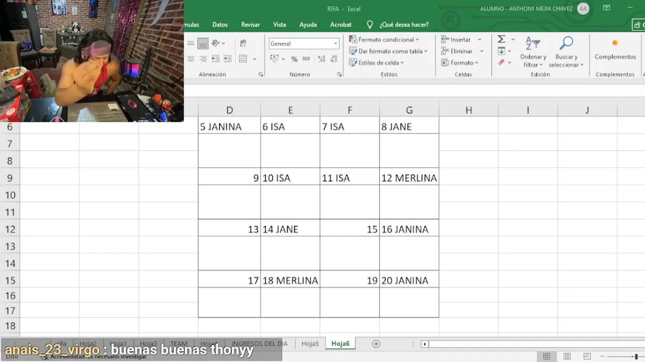Align cell text to the right
The height and width of the screenshot is (362, 645).
(203, 59)
